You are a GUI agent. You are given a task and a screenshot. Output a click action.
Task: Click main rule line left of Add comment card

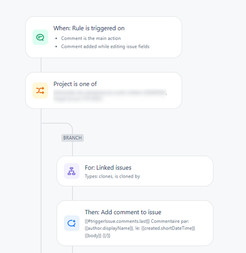(41, 223)
